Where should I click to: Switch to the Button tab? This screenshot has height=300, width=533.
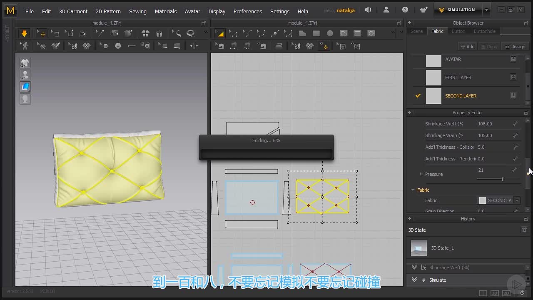click(458, 31)
